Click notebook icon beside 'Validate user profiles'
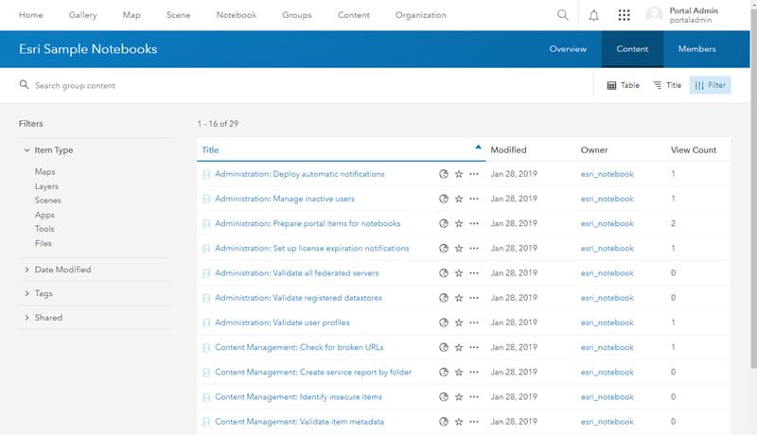This screenshot has width=757, height=436. pyautogui.click(x=206, y=323)
